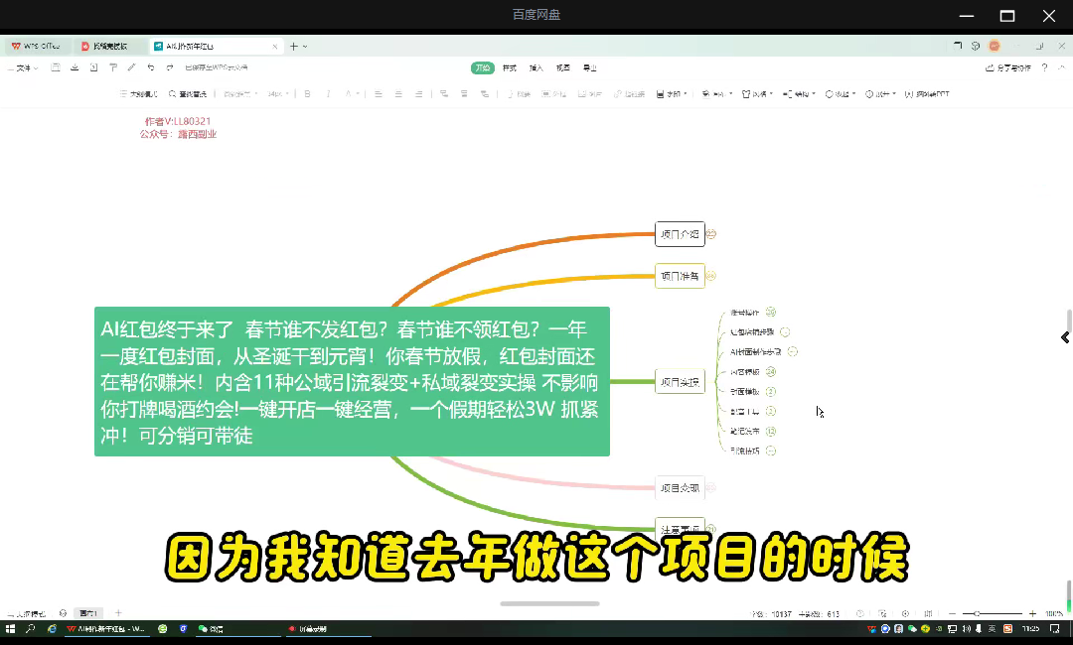
Task: Click the redo arrow in the top toolbar
Action: coord(170,67)
